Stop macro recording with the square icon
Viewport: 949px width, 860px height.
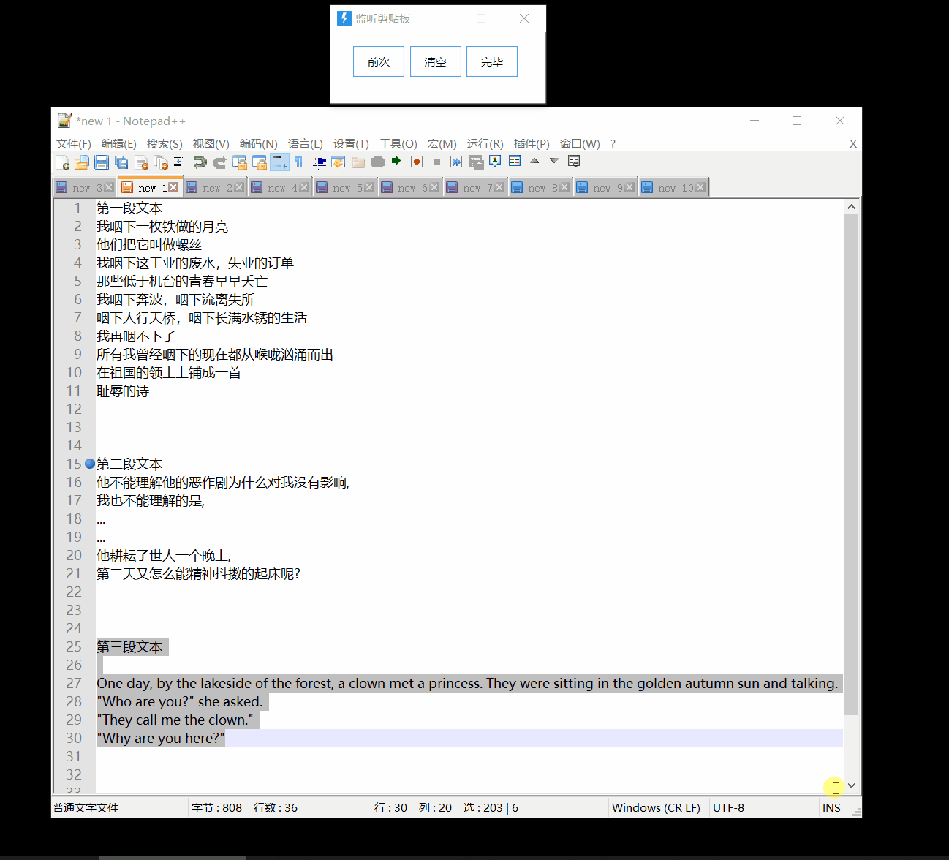pos(436,162)
